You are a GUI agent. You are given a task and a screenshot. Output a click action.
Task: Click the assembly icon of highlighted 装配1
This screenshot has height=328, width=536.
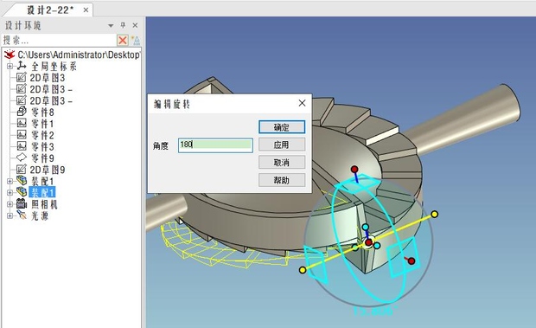point(22,192)
